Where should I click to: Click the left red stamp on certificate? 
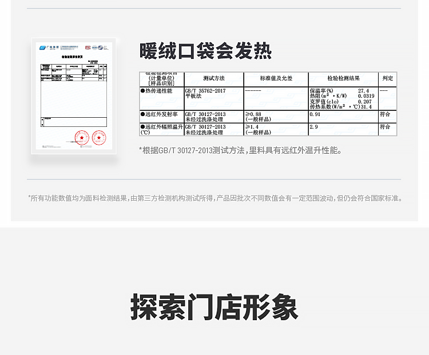pyautogui.click(x=82, y=138)
